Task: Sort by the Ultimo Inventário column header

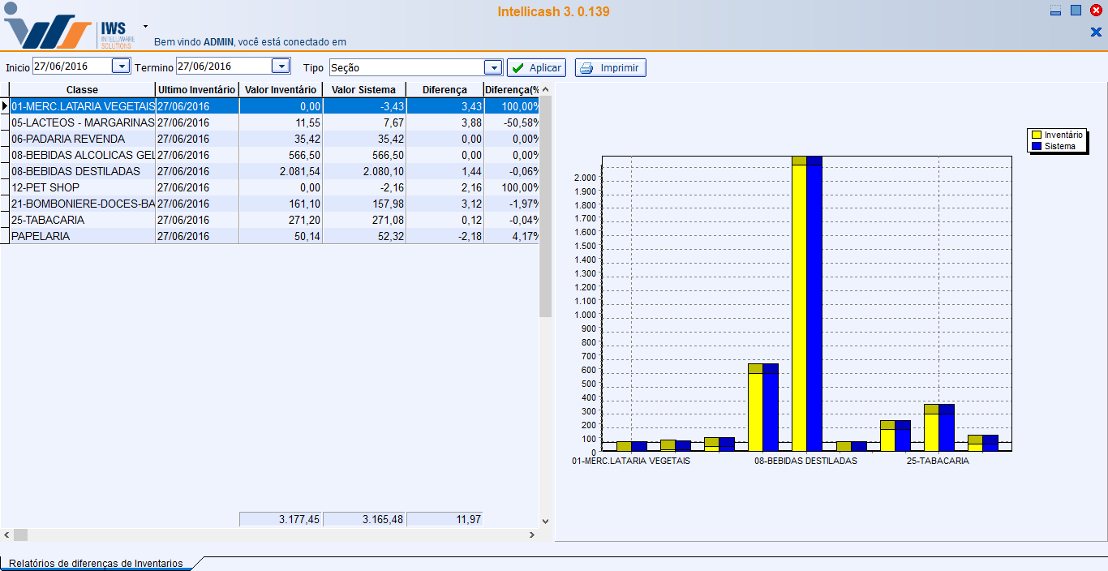Action: coord(197,90)
